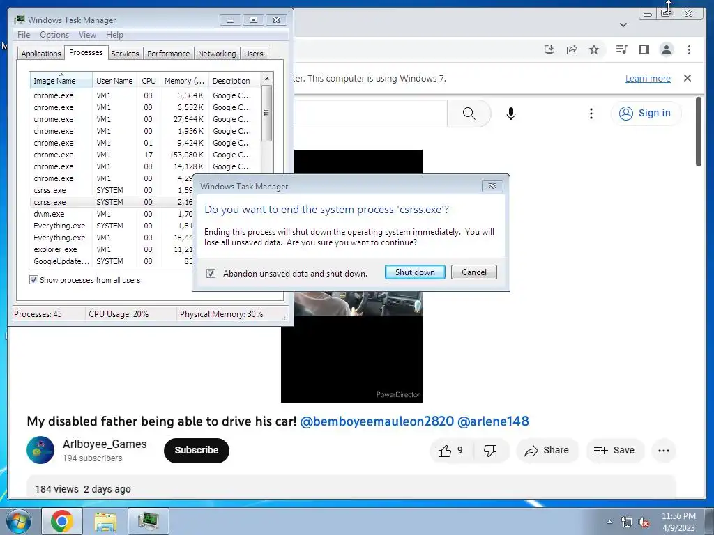The image size is (714, 535).
Task: Open Task Manager View menu
Action: click(x=87, y=35)
